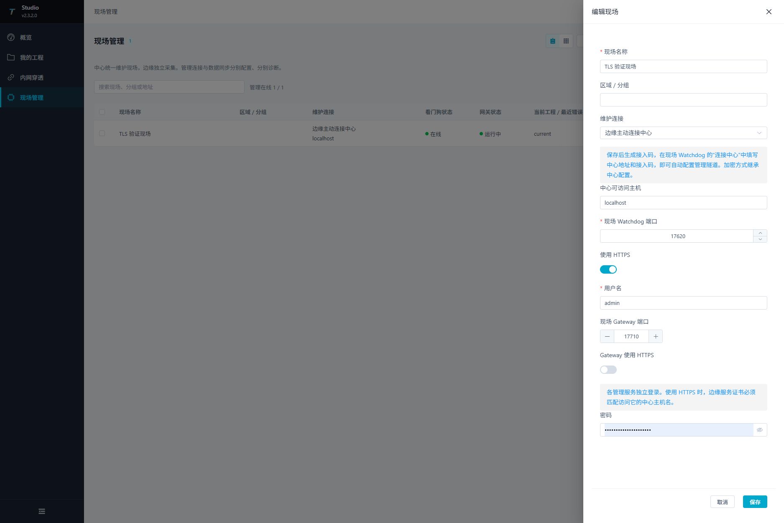This screenshot has width=784, height=523.
Task: Open 概览 in the sidebar
Action: 42,37
